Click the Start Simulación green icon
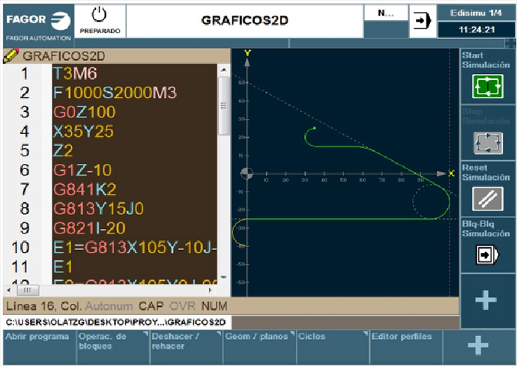 pyautogui.click(x=487, y=86)
